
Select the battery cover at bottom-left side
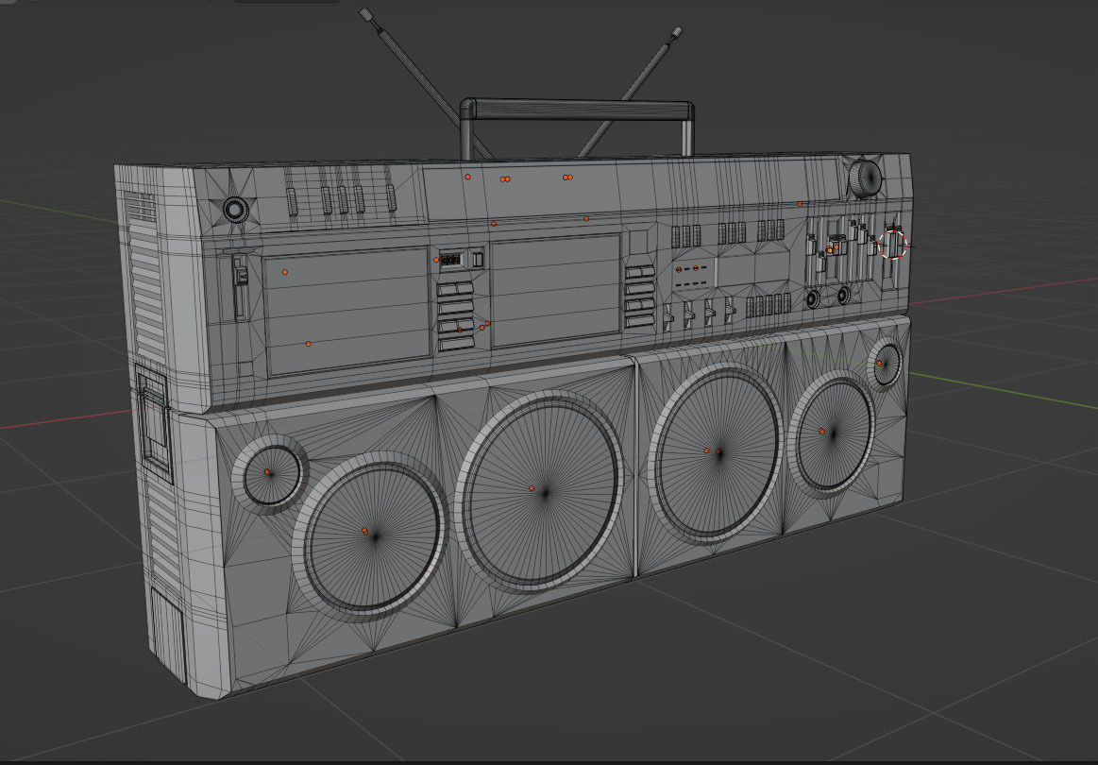pyautogui.click(x=168, y=635)
